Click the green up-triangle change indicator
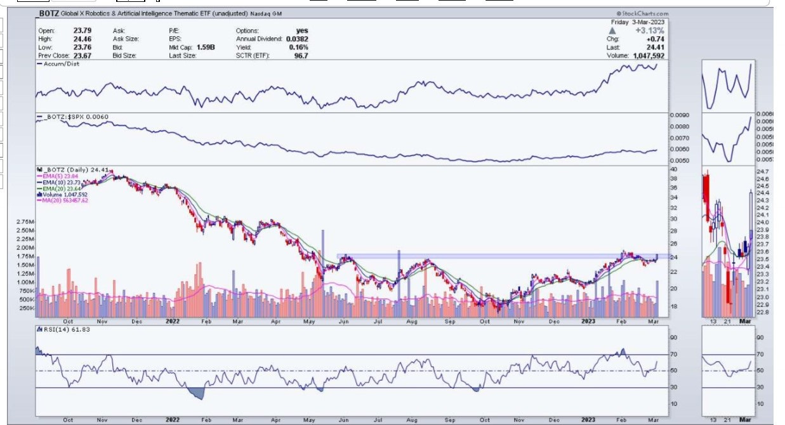Viewport: 785px width, 425px height. click(x=612, y=30)
